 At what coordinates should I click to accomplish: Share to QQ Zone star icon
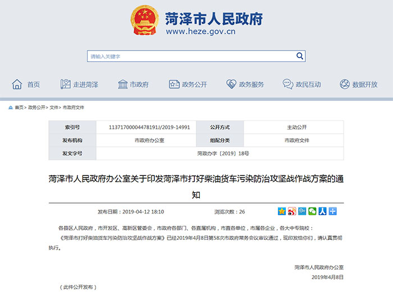point(282,212)
